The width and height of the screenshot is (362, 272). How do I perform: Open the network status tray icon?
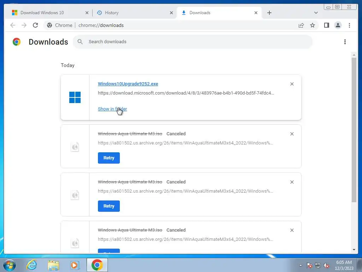point(318,265)
